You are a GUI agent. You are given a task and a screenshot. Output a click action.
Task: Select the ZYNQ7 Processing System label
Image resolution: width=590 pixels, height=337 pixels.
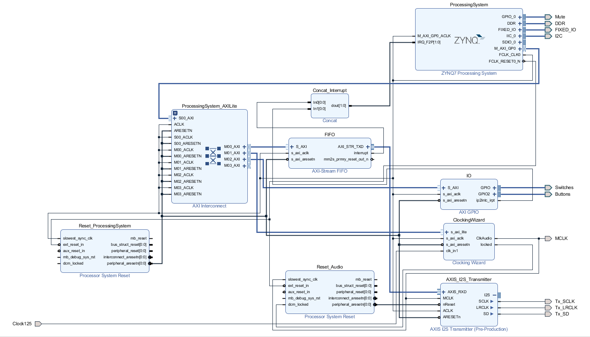[469, 73]
